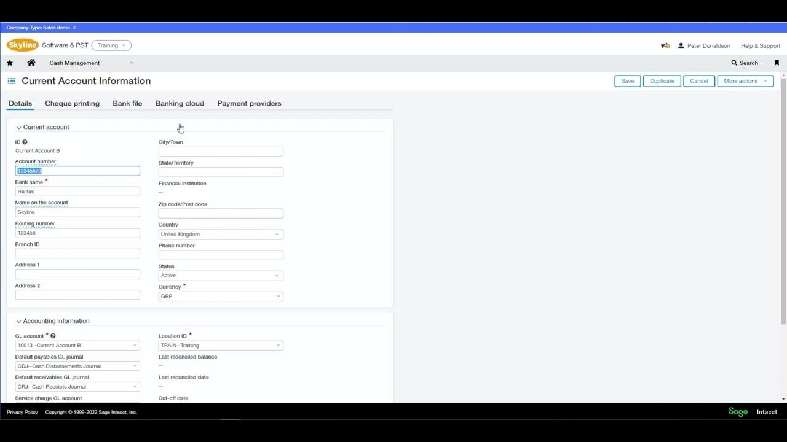This screenshot has height=442, width=787.
Task: Collapse the Current account section
Action: click(x=18, y=128)
